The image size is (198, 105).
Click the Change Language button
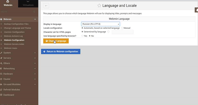tap(56, 41)
